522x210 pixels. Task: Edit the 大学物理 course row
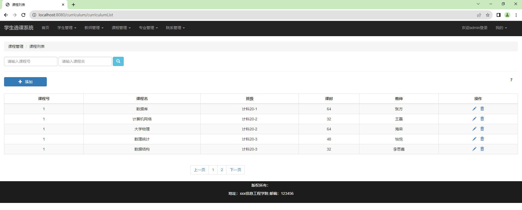click(474, 129)
